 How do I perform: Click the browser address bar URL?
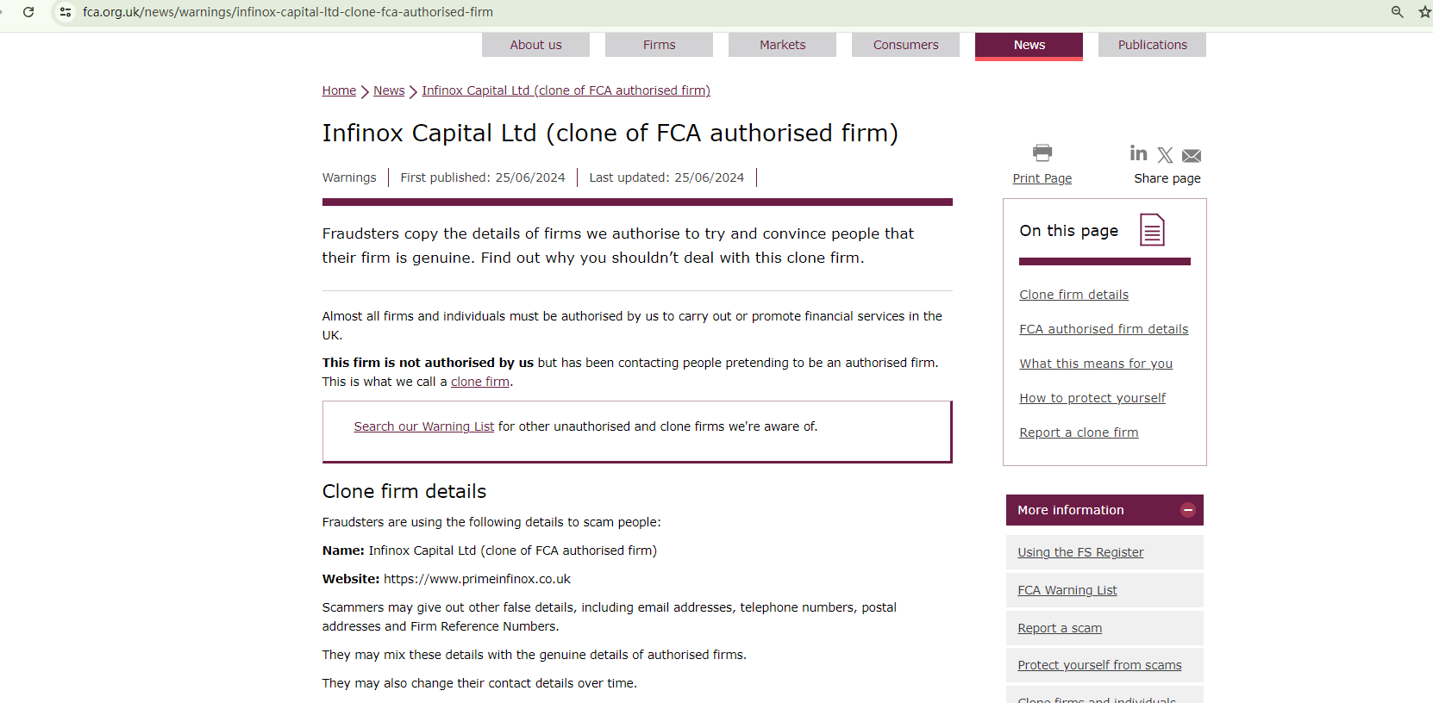tap(288, 12)
